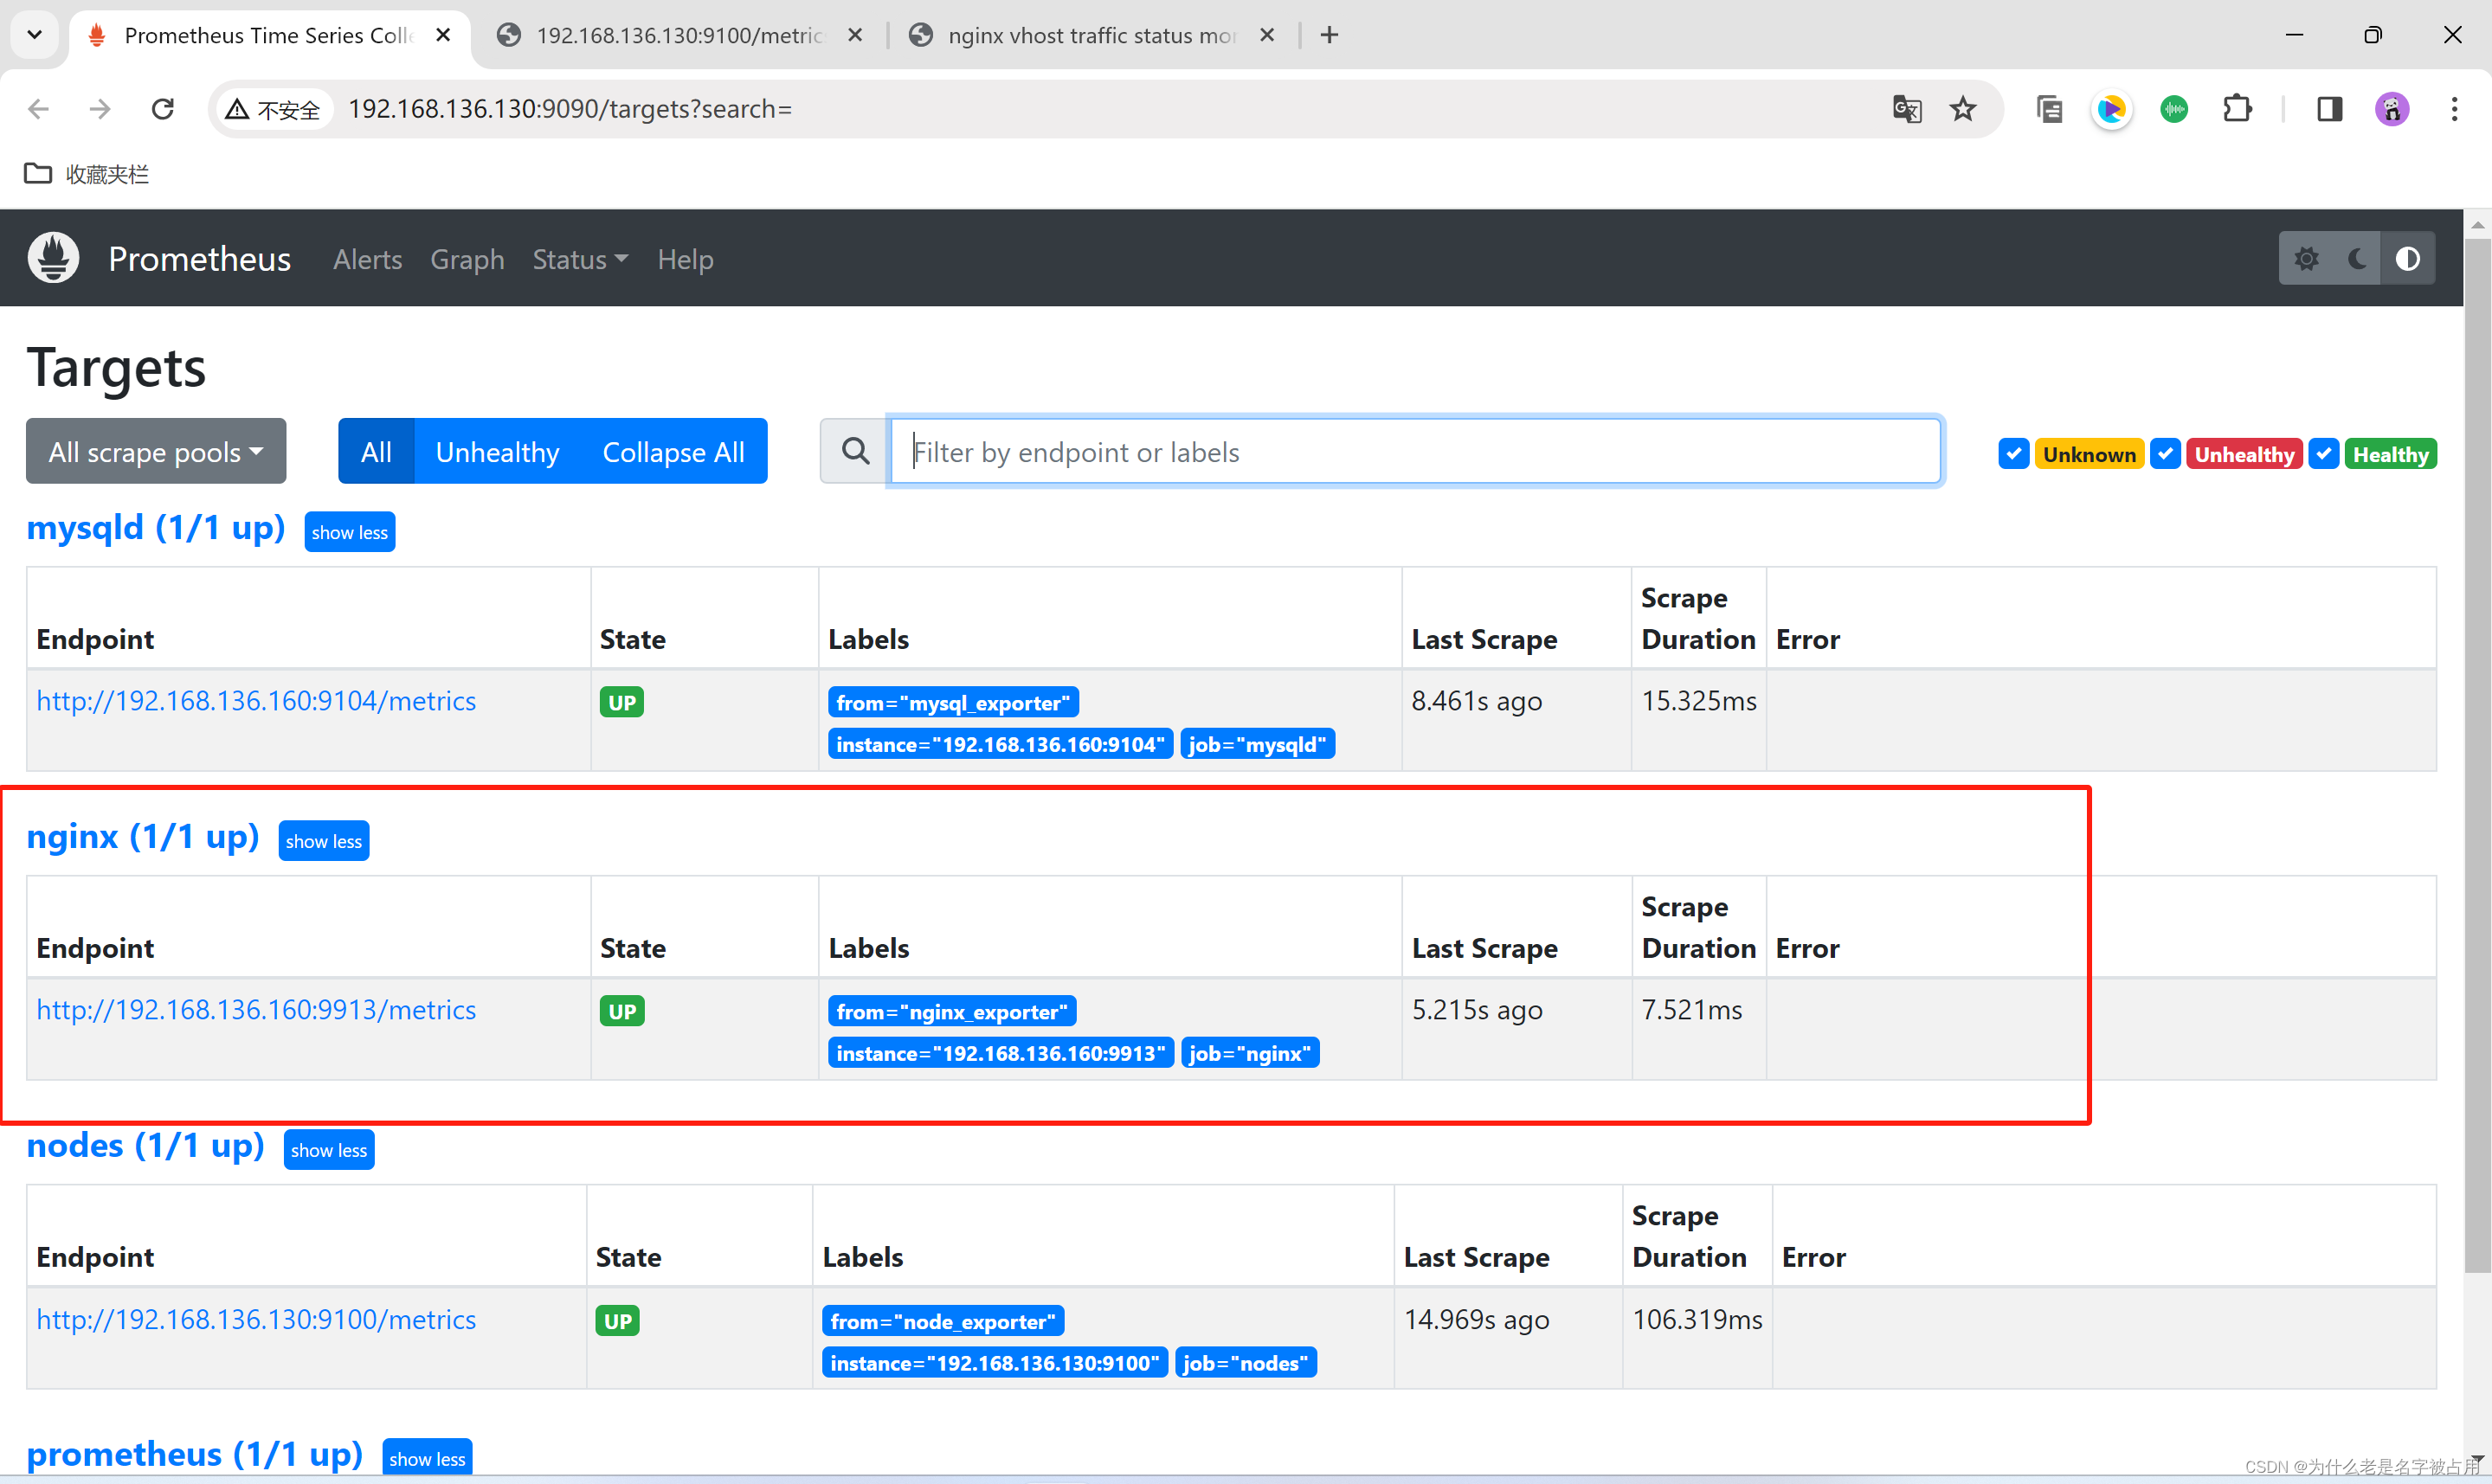Image resolution: width=2492 pixels, height=1484 pixels.
Task: Close the Prometheus Time Series tab
Action: tap(443, 35)
